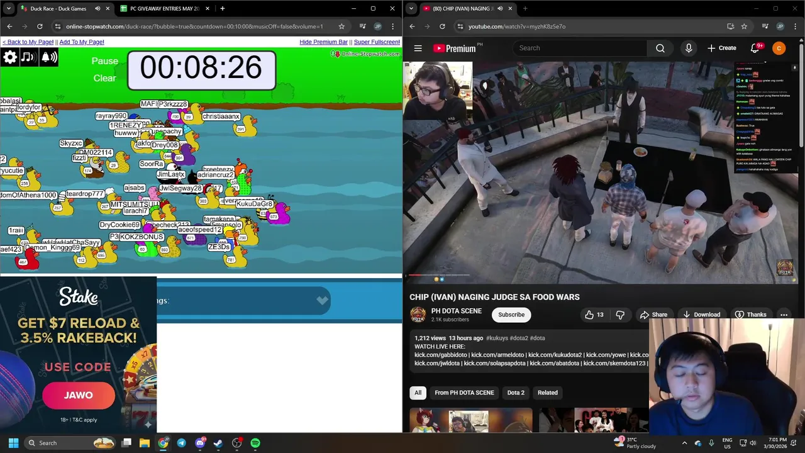Click the Hide Premium Bar link
The image size is (805, 453).
(x=323, y=42)
